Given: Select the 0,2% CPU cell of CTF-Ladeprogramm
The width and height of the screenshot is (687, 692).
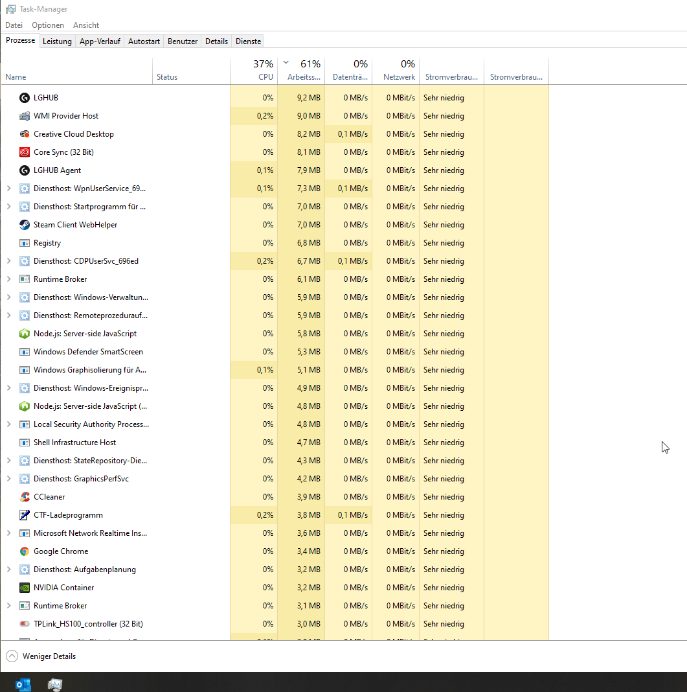Looking at the screenshot, I should click(254, 514).
